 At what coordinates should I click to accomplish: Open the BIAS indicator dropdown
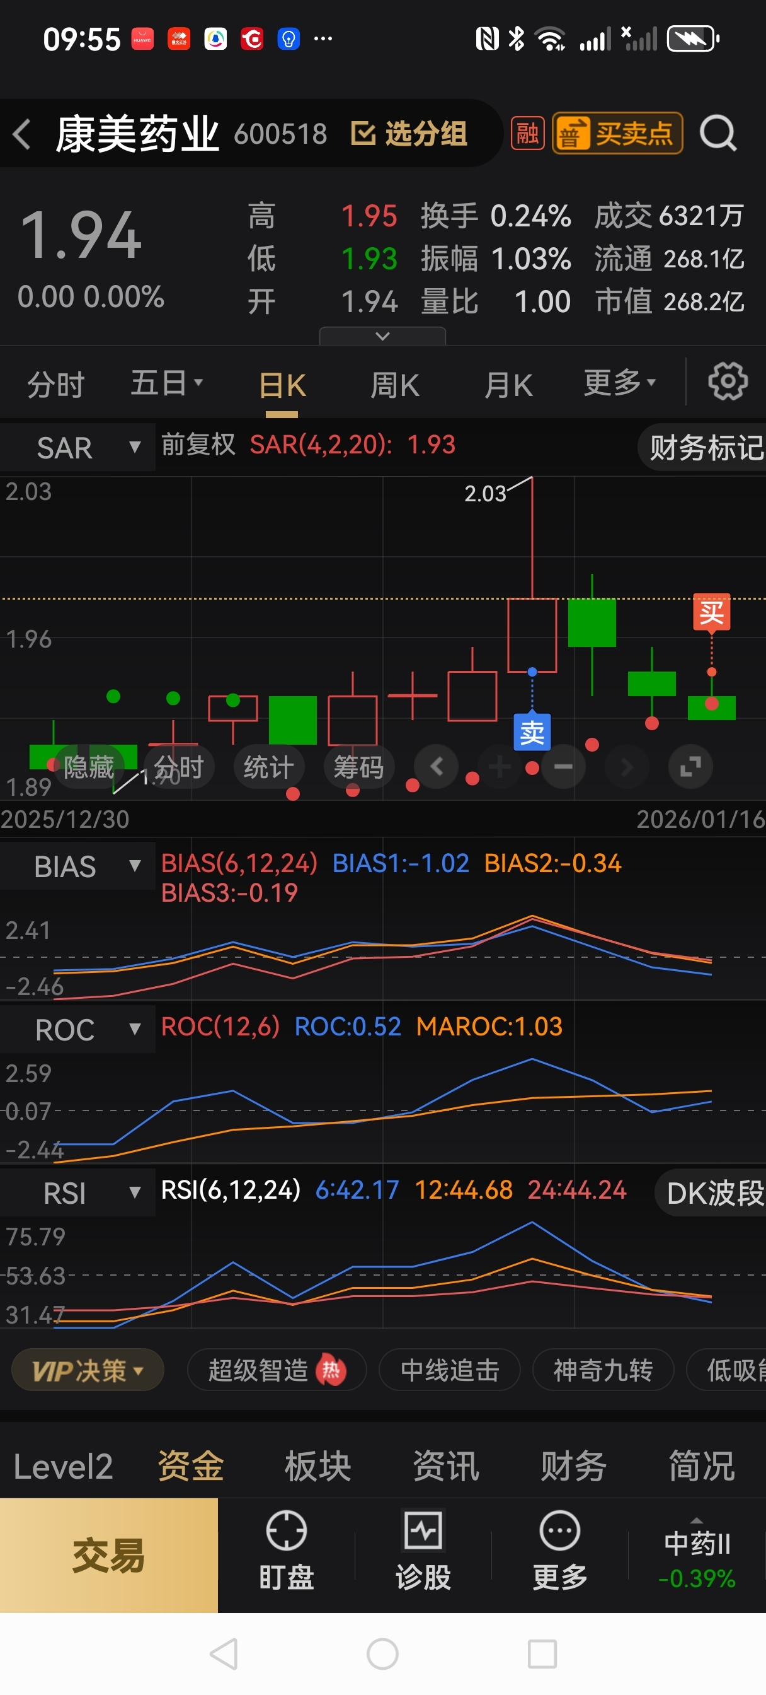point(77,866)
